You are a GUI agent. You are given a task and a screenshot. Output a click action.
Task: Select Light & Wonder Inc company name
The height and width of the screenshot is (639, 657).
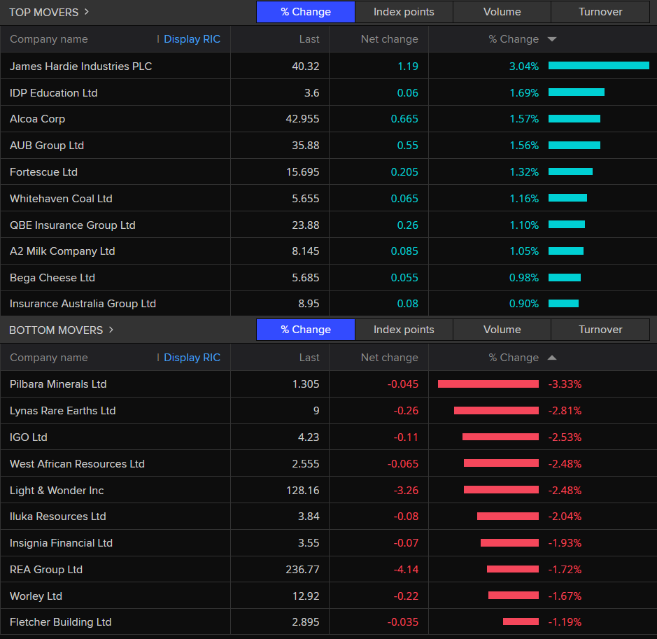coord(57,490)
